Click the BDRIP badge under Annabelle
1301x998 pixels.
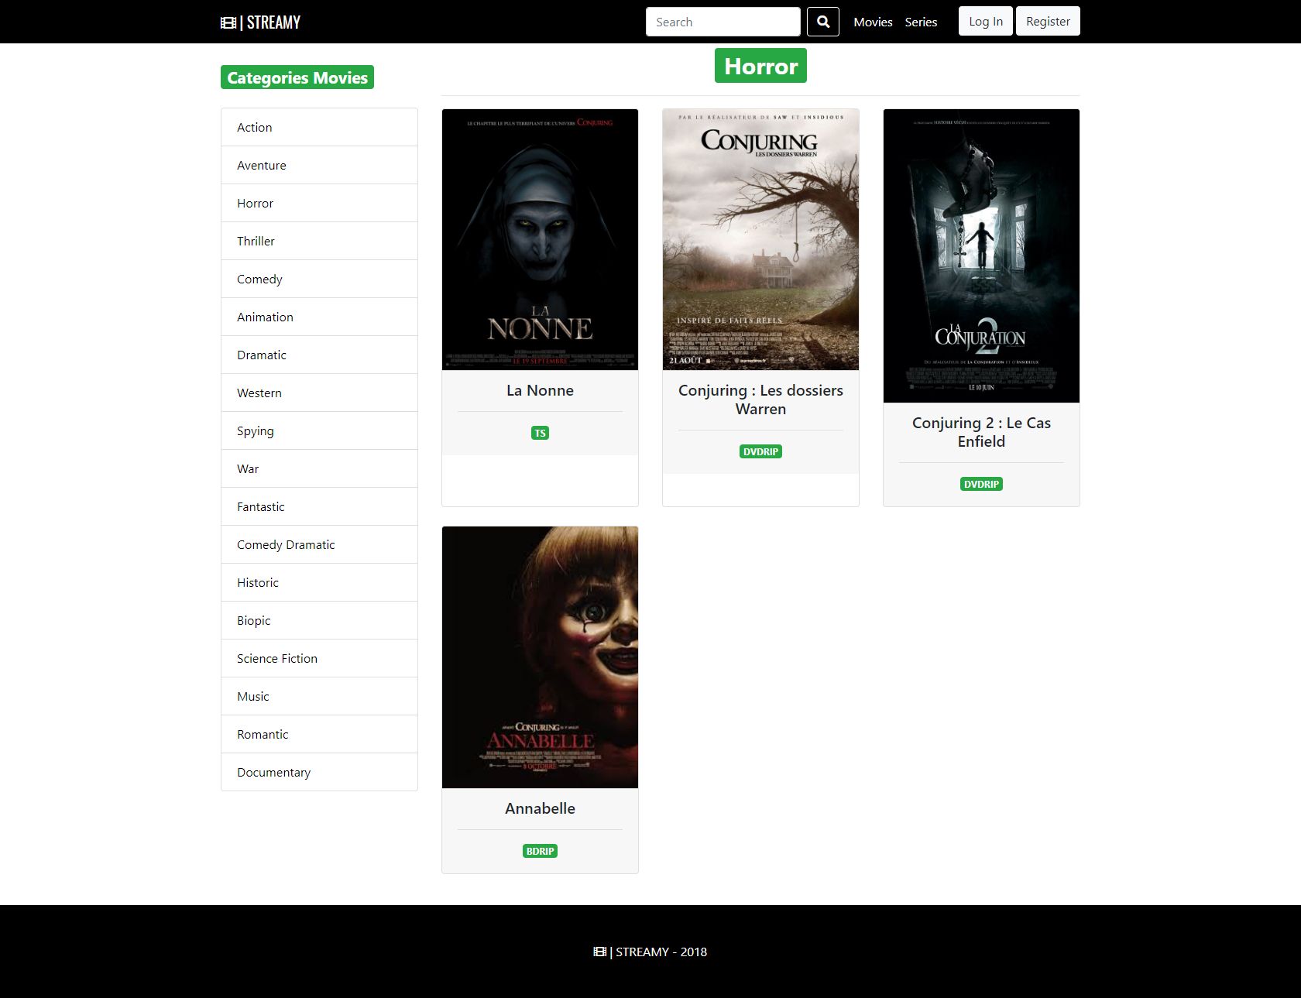pyautogui.click(x=540, y=851)
